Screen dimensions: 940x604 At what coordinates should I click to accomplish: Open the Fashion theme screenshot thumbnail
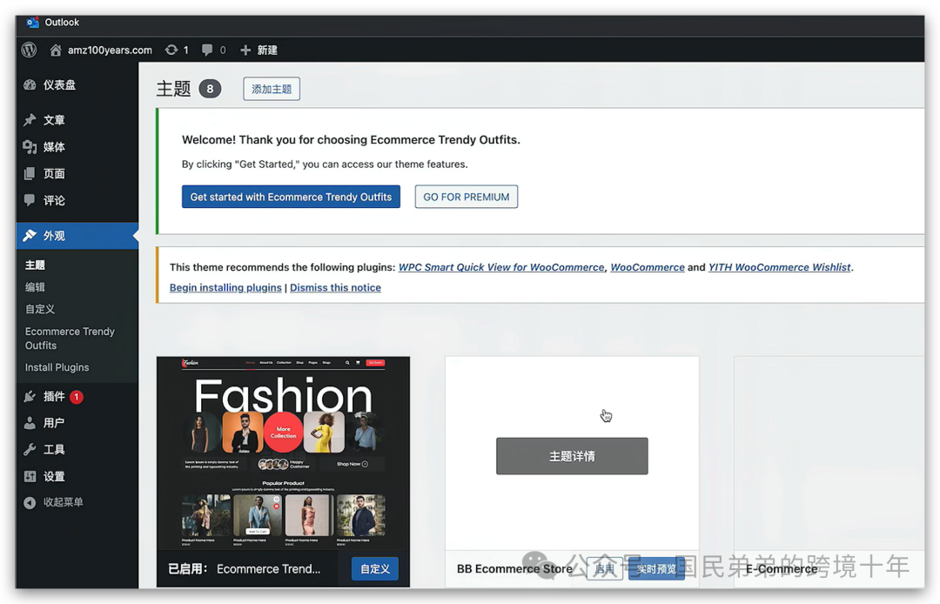click(283, 453)
